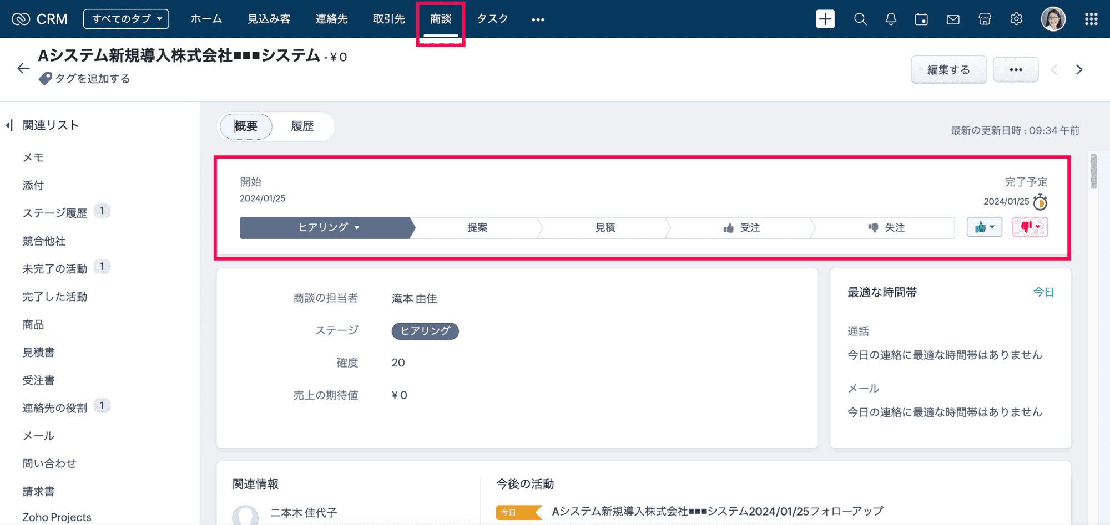Image resolution: width=1110 pixels, height=525 pixels.
Task: Click the 編集する button
Action: 948,70
